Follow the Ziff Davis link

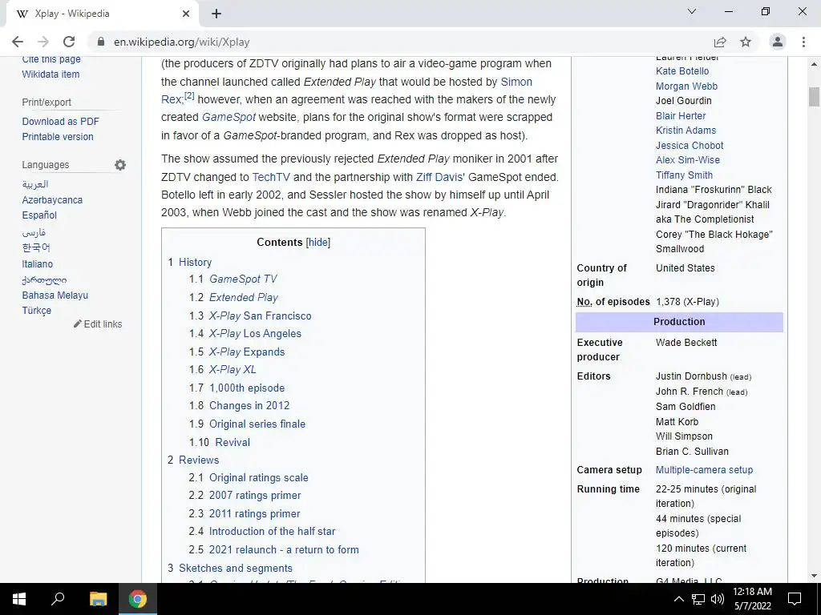pyautogui.click(x=439, y=177)
